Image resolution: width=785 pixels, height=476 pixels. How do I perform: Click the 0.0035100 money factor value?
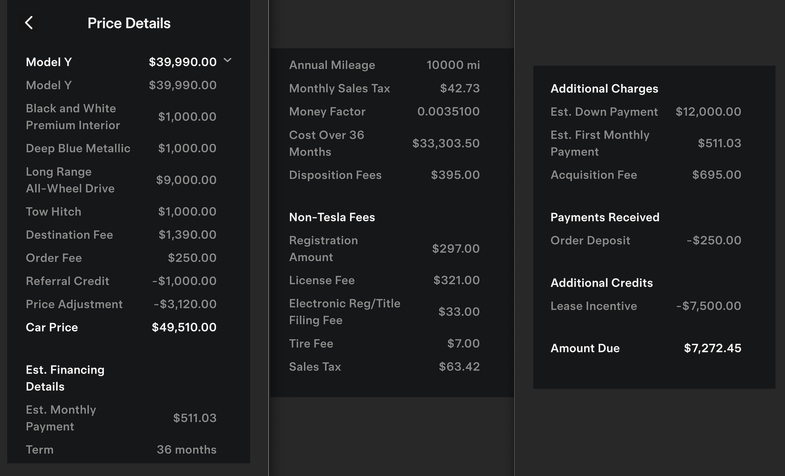pyautogui.click(x=448, y=111)
